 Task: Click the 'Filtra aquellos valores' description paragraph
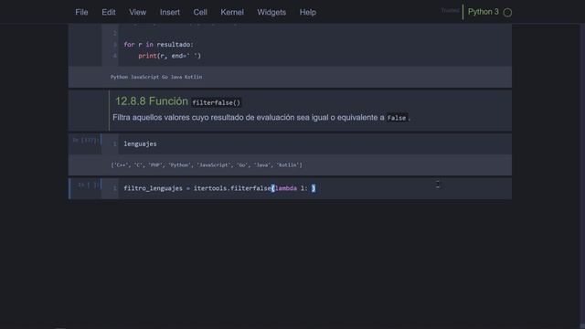pos(261,118)
